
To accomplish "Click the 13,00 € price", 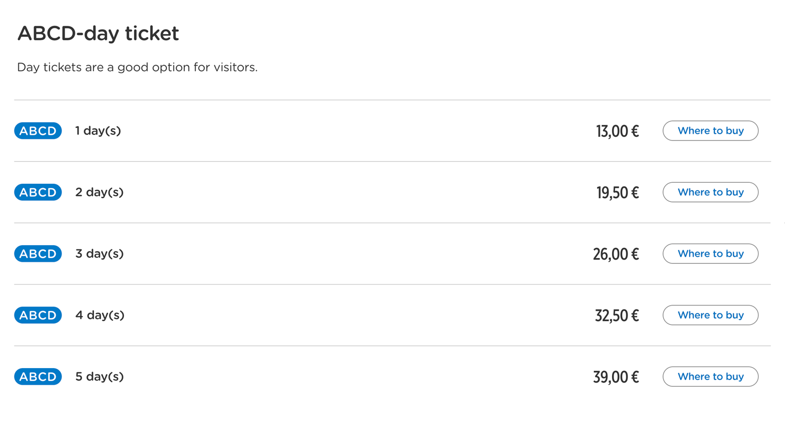I will pos(617,131).
